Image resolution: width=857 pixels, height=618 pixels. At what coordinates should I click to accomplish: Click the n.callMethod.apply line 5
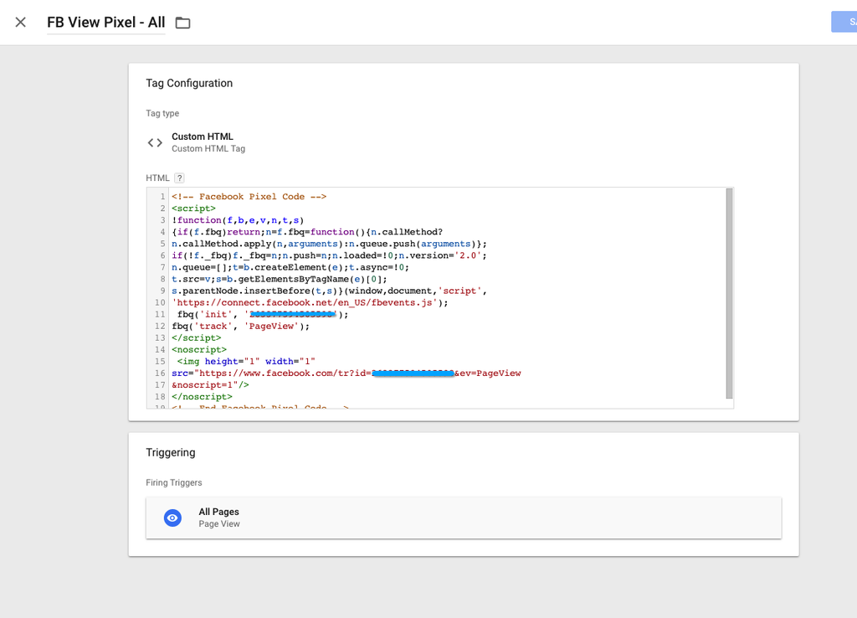[x=329, y=244]
